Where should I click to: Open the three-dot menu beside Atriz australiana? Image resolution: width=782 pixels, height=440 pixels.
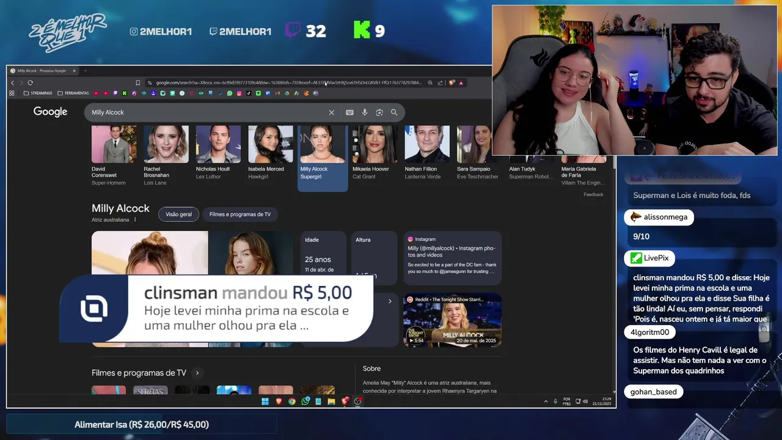[135, 220]
